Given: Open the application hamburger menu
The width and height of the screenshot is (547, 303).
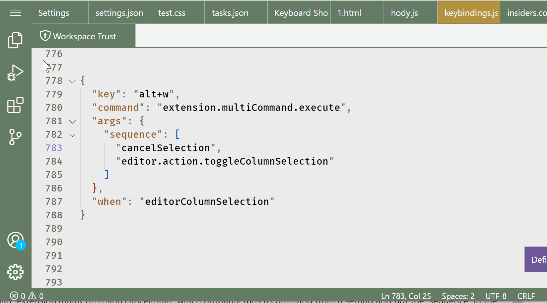Looking at the screenshot, I should pyautogui.click(x=15, y=13).
